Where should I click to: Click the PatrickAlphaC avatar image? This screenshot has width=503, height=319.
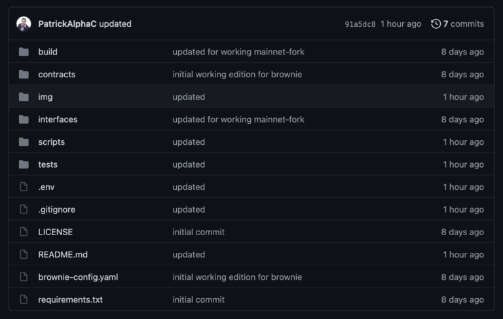click(24, 24)
